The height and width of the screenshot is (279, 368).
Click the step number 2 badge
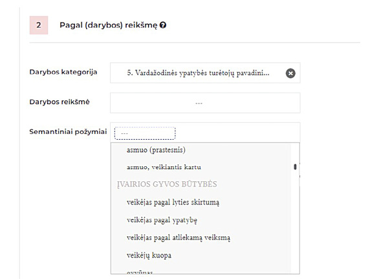[x=39, y=25]
